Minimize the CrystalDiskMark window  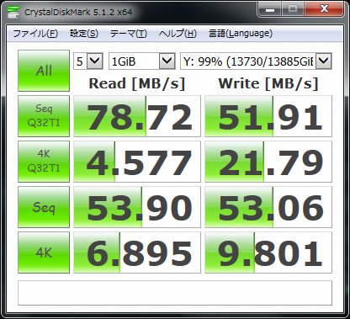click(270, 10)
